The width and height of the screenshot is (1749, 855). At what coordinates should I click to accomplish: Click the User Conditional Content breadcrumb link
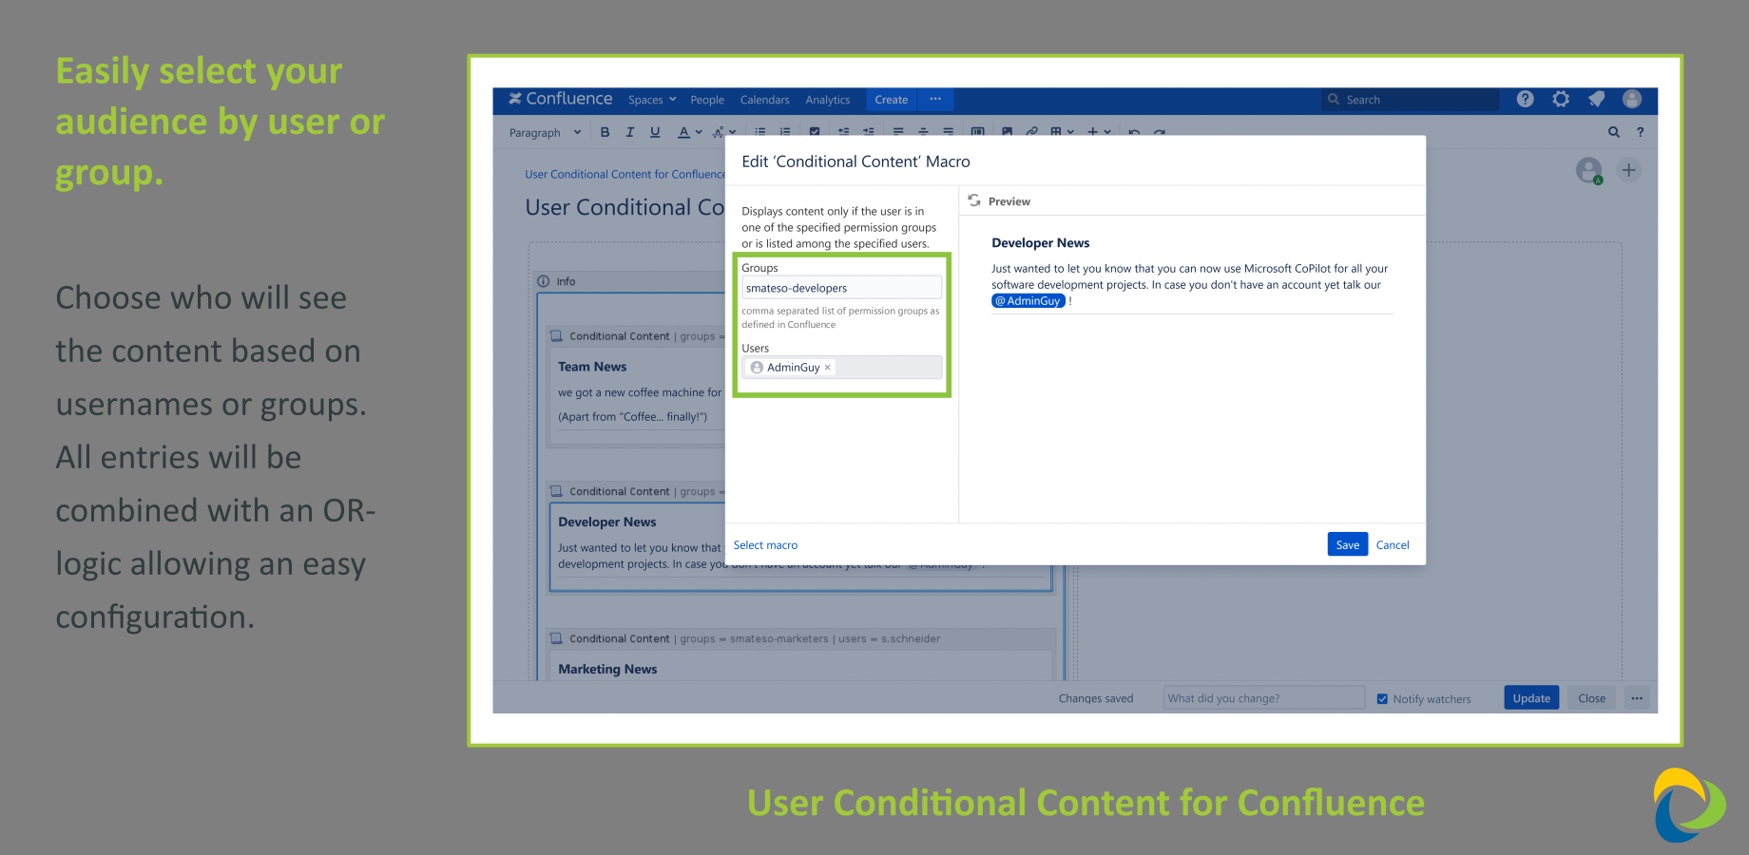[625, 175]
